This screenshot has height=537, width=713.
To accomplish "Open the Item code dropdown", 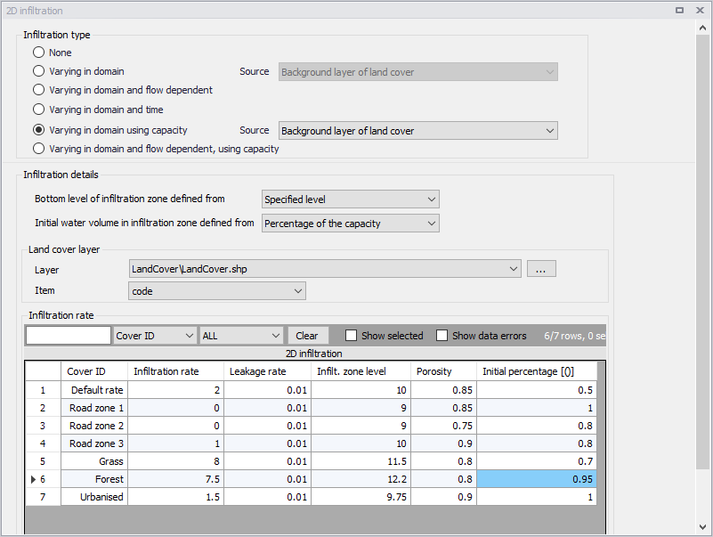I will pyautogui.click(x=217, y=291).
